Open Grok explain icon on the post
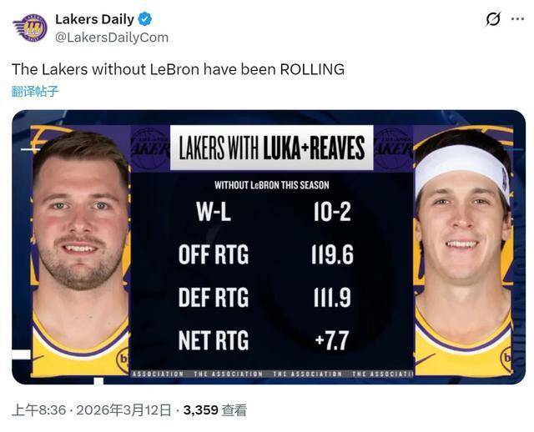The image size is (534, 432). (492, 19)
